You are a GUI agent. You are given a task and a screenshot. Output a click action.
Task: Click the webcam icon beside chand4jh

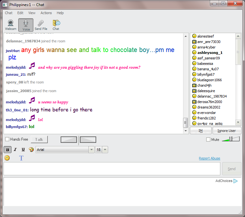coord(194,85)
